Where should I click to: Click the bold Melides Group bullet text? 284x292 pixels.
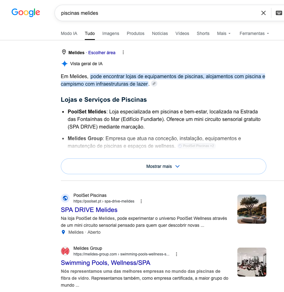85,139
